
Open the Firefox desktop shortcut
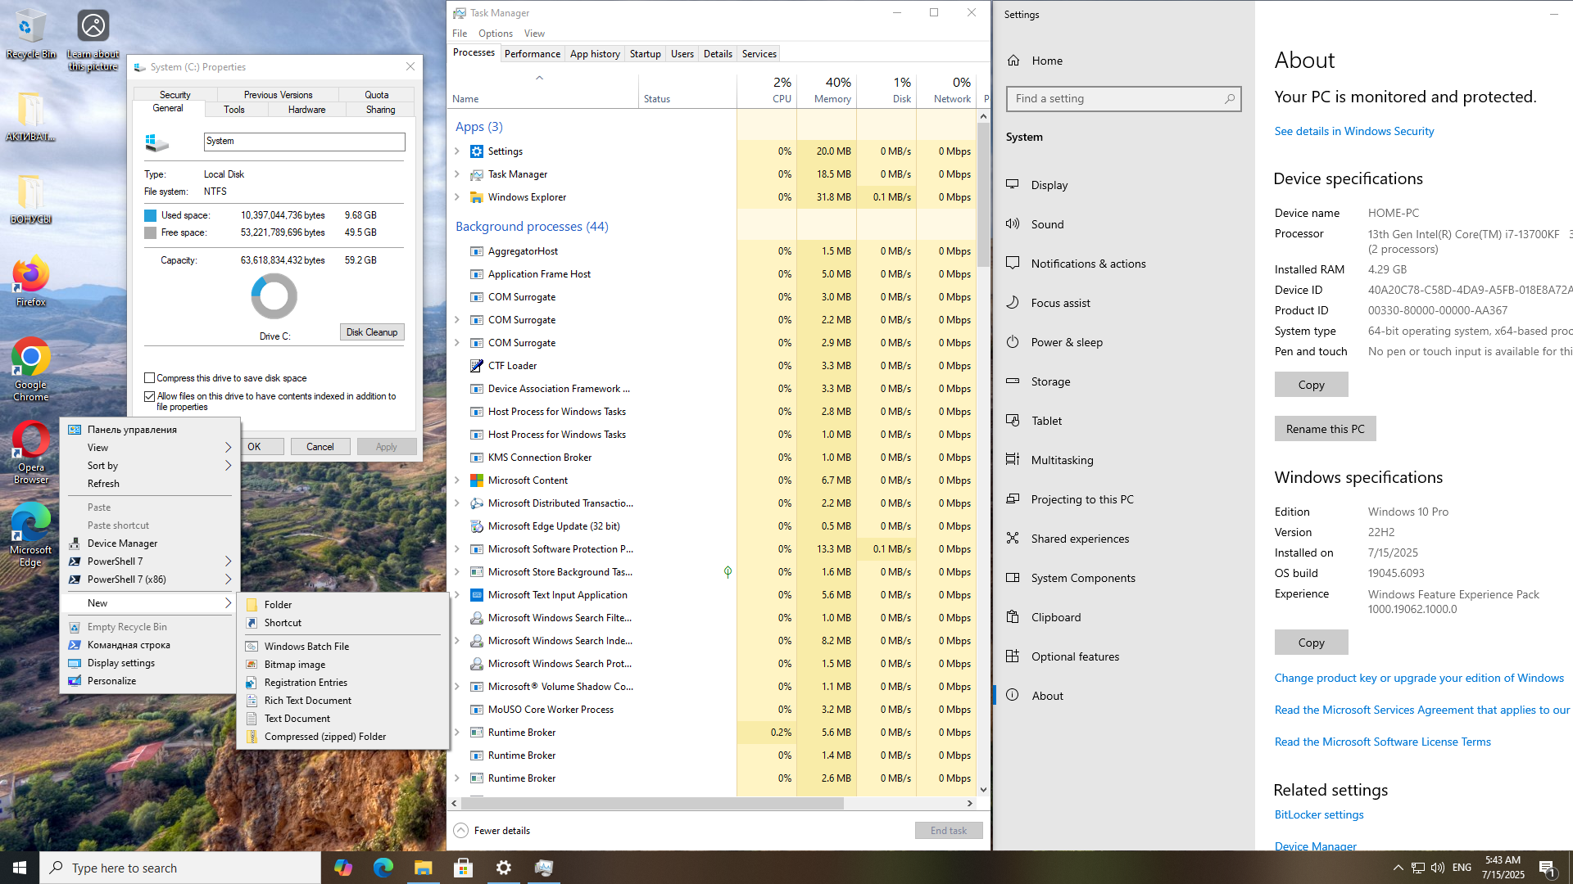click(x=30, y=282)
